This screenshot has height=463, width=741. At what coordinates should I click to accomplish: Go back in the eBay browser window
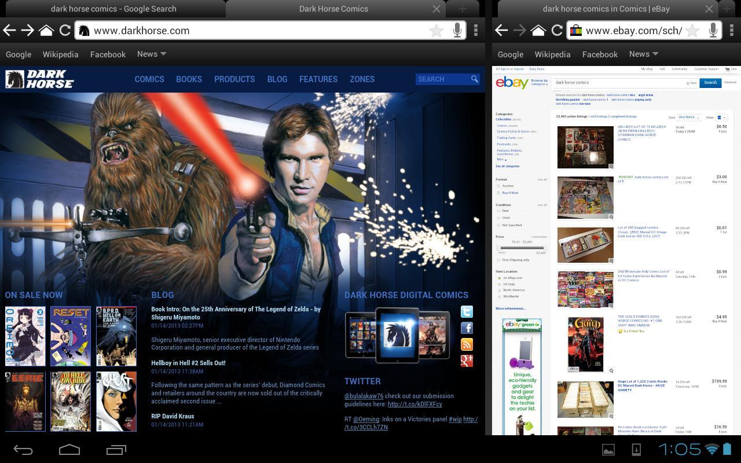click(x=501, y=31)
